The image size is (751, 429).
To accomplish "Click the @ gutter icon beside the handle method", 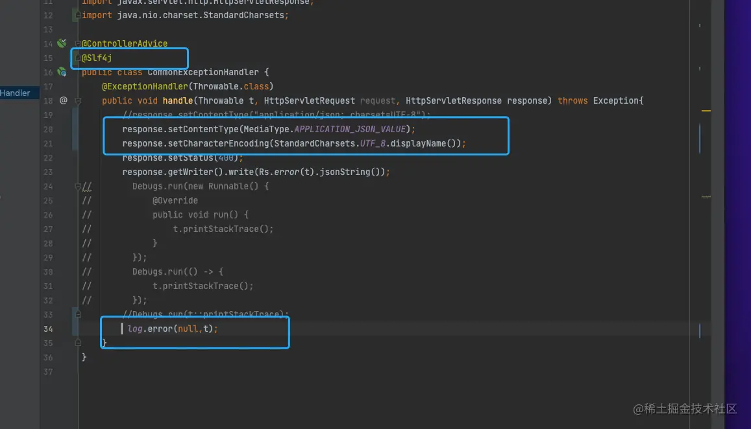I will [63, 100].
